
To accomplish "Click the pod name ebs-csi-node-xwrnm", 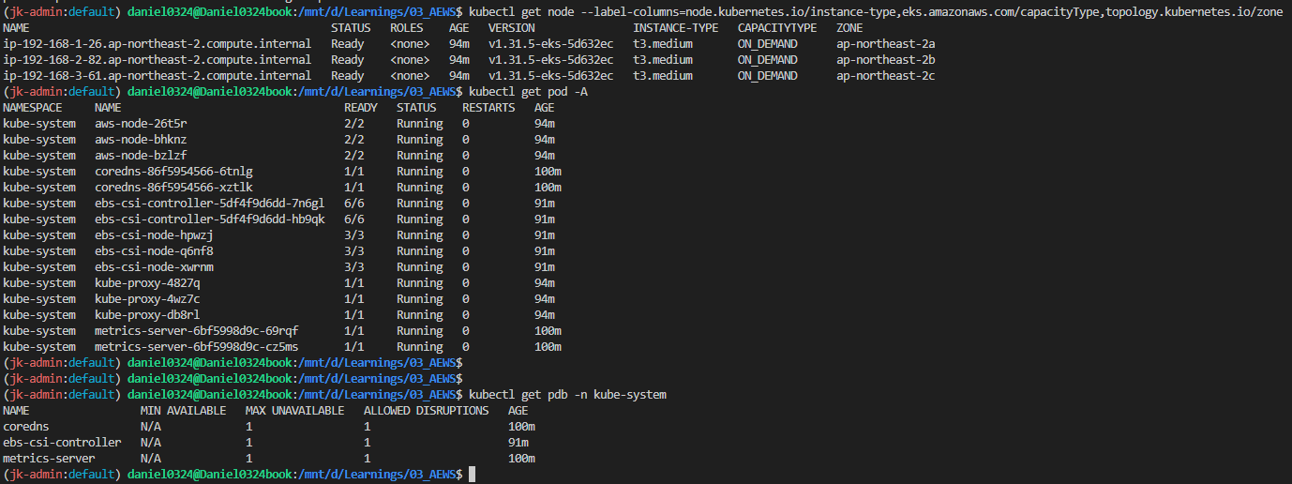I will click(x=154, y=267).
